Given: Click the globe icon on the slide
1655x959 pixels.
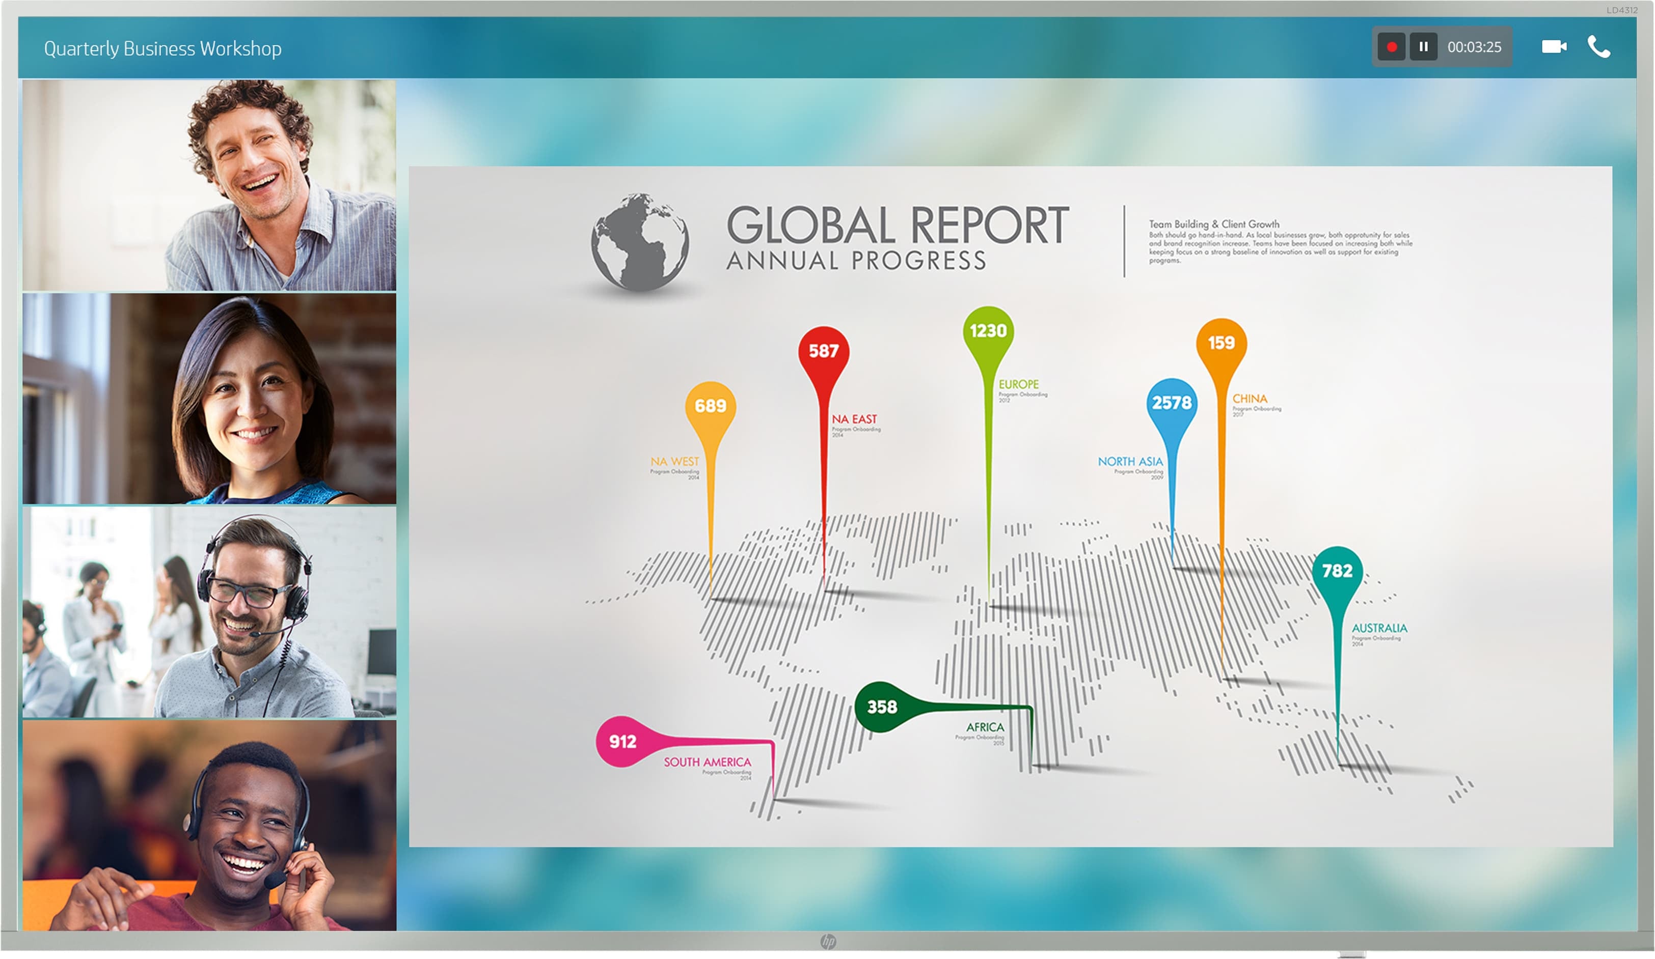Looking at the screenshot, I should [x=640, y=242].
